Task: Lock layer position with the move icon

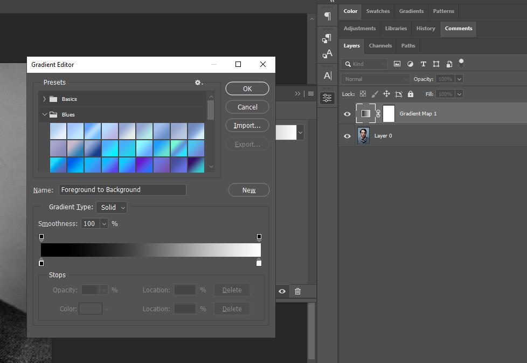Action: click(x=386, y=93)
